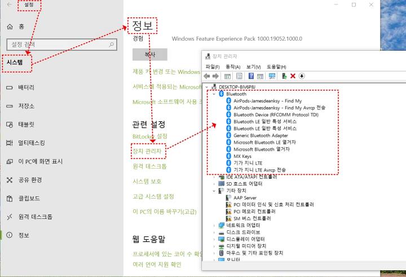Open the 장치 관리자 link
Viewport: 406px width, 277px height.
click(147, 151)
